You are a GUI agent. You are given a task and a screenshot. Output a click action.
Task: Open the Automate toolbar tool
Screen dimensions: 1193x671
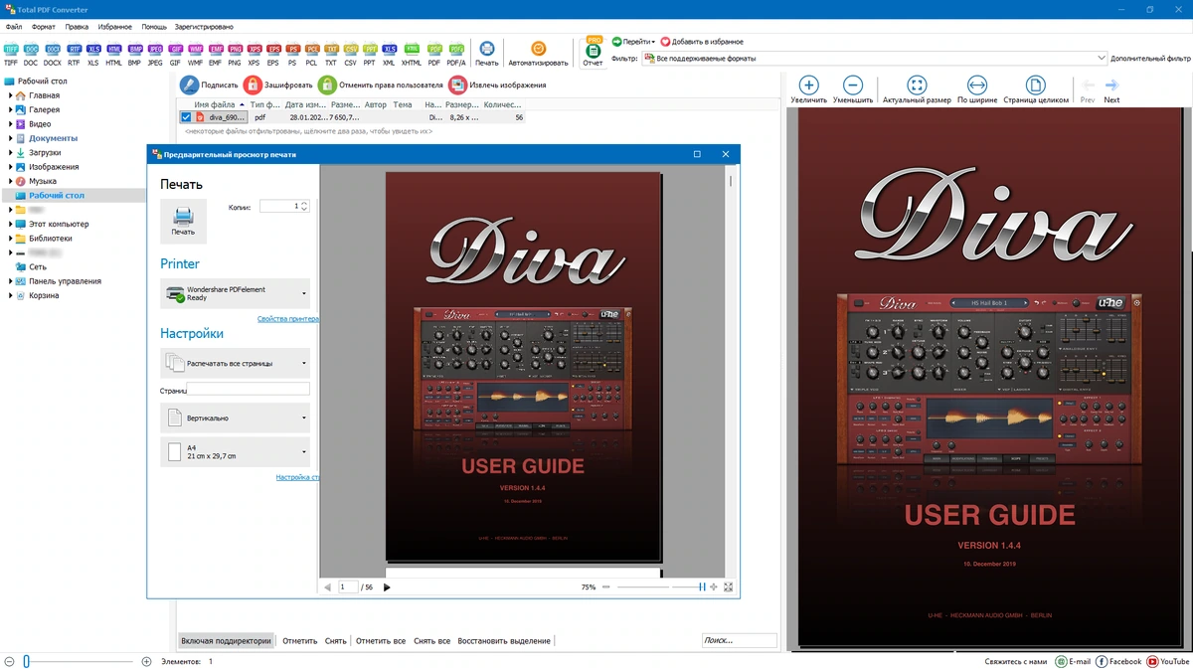[x=538, y=54]
